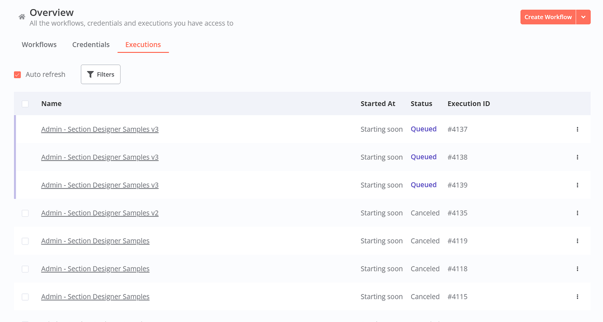The image size is (603, 322).
Task: Open execution #4137 of Section Designer Samples v3
Action: tap(100, 129)
